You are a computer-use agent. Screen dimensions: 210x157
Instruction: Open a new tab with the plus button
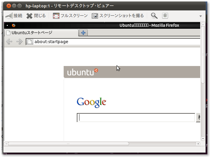point(83,33)
